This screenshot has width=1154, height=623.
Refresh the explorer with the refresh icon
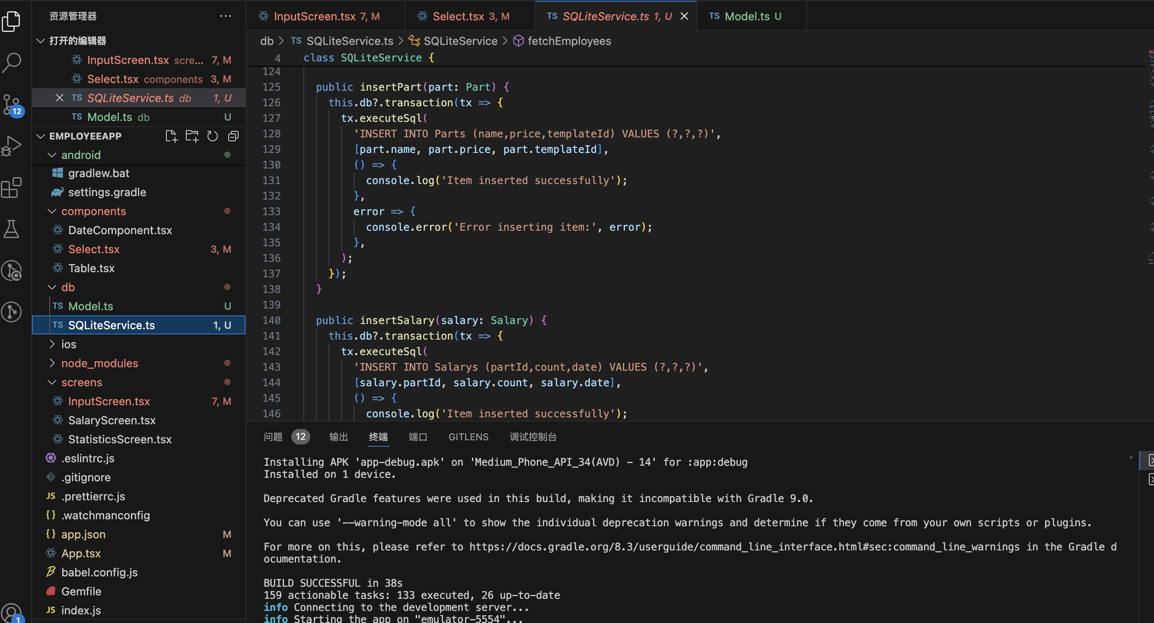[x=212, y=136]
